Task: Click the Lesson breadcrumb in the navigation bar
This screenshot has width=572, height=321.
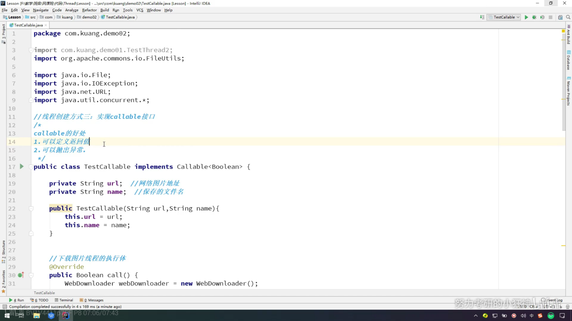Action: tap(12, 17)
